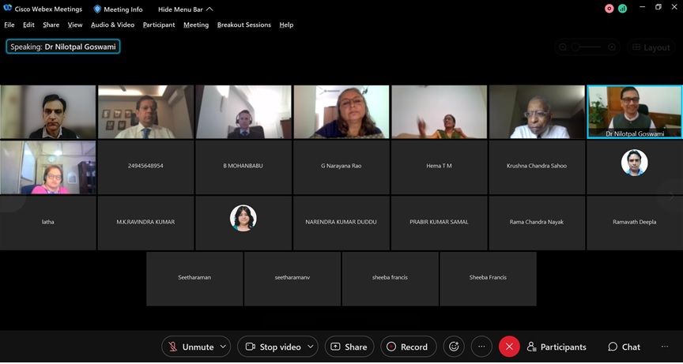Viewport: 683px width, 364px height.
Task: Click the zoom out magnifier icon
Action: pos(563,47)
